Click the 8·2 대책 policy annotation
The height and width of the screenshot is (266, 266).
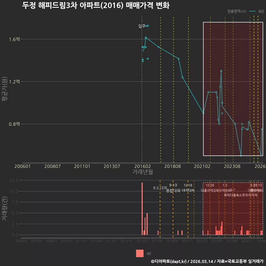coord(160,188)
